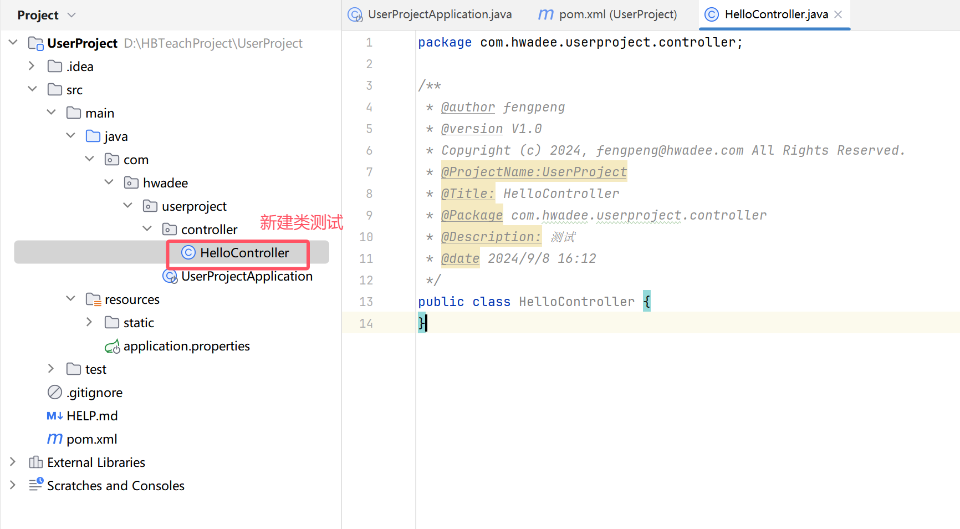Screen dimensions: 960x529
Task: Click the Maven icon on pom.xml tab
Action: [546, 14]
